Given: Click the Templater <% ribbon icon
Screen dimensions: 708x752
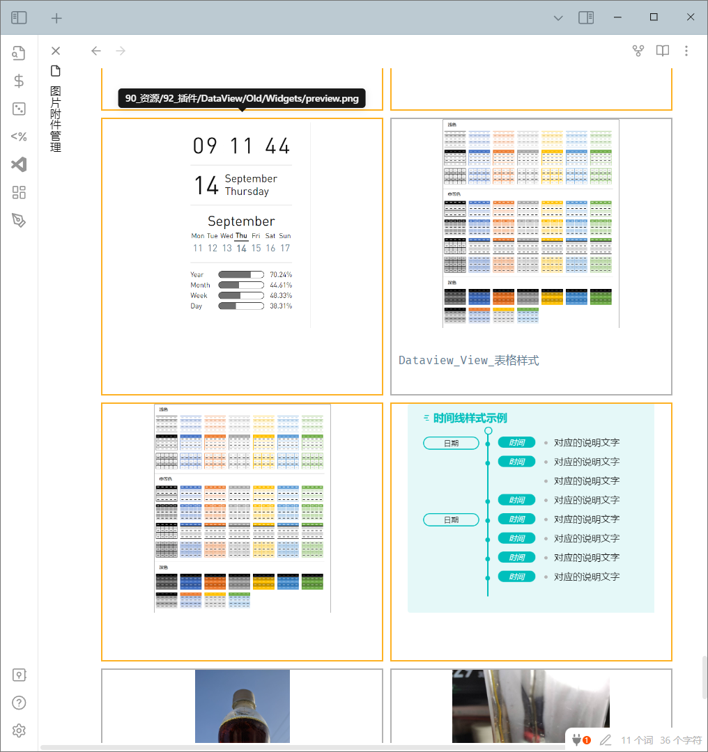Looking at the screenshot, I should (19, 136).
